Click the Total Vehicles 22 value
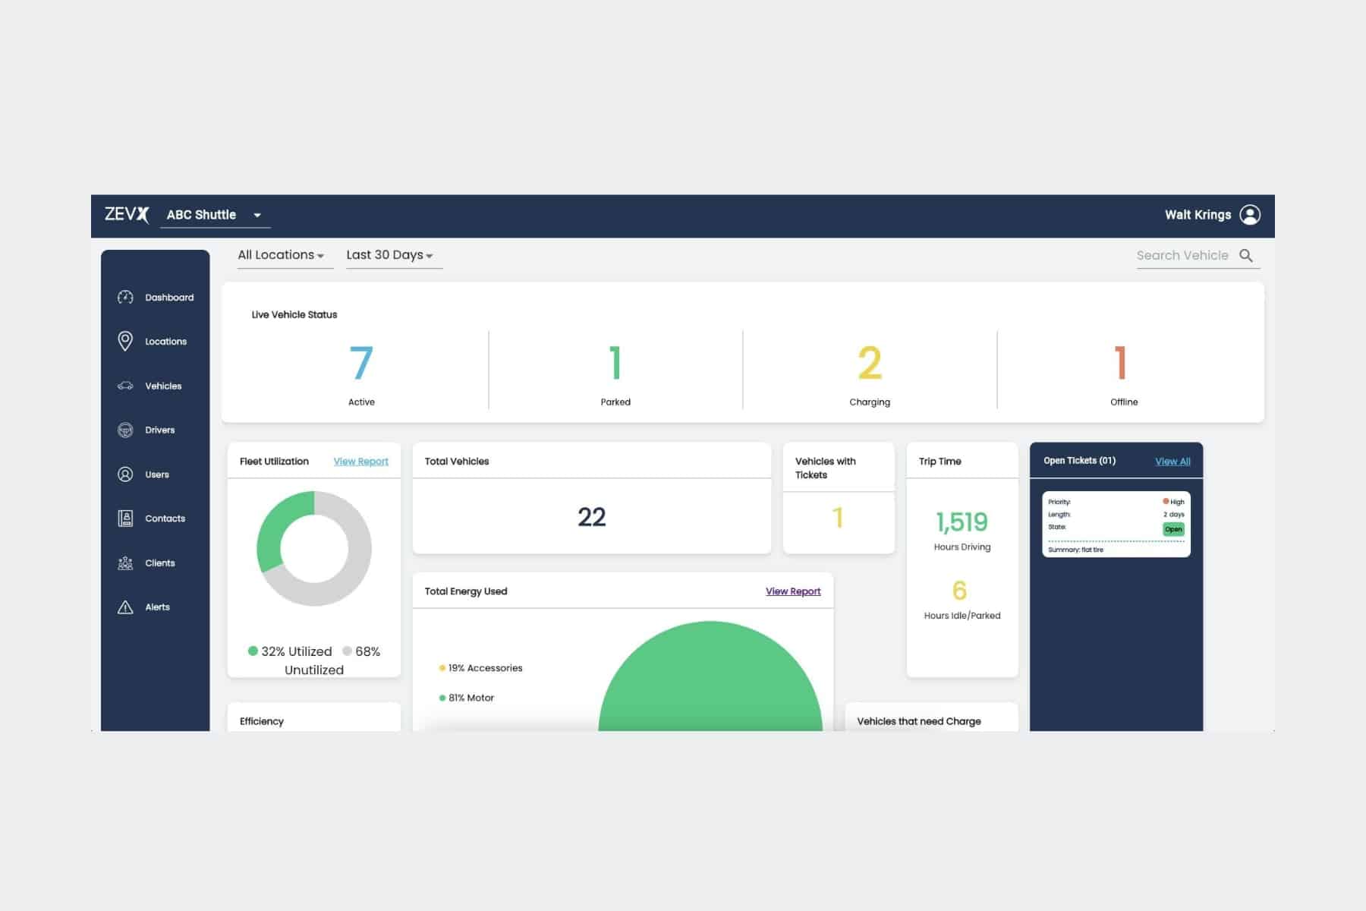The height and width of the screenshot is (911, 1366). point(592,517)
